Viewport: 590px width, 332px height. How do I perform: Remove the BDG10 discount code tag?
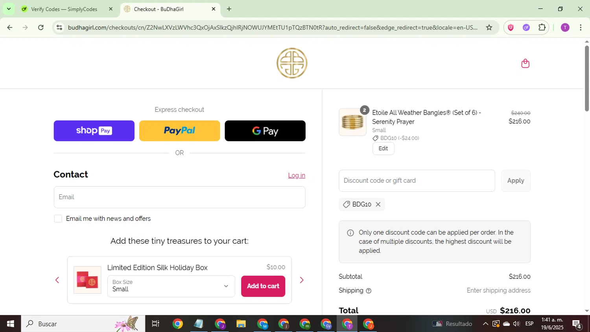pos(378,204)
